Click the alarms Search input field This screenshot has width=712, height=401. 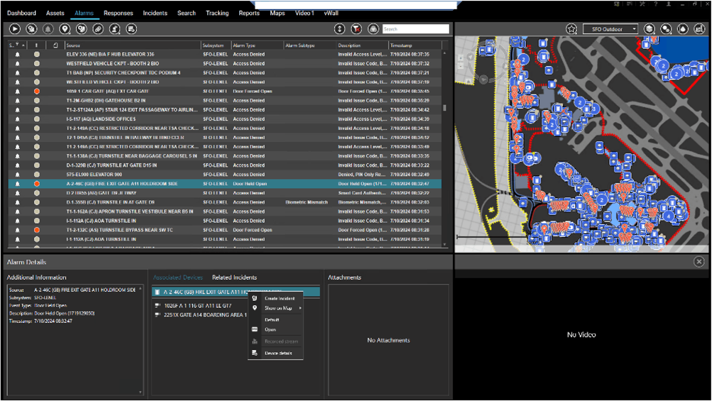click(x=415, y=29)
